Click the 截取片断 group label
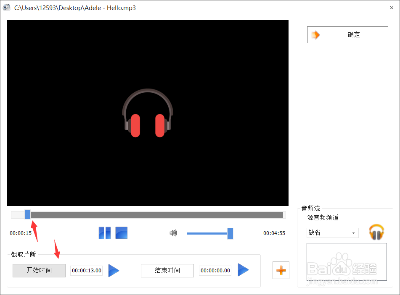The image size is (400, 295). [x=24, y=255]
